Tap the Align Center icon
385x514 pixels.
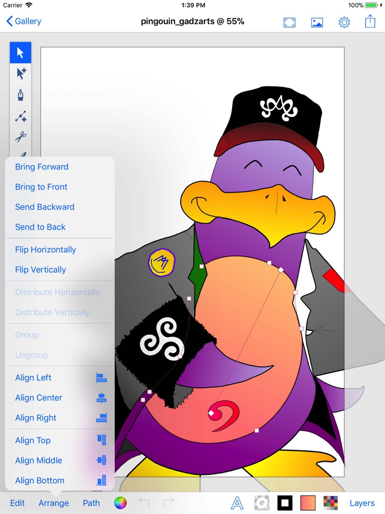coord(101,398)
